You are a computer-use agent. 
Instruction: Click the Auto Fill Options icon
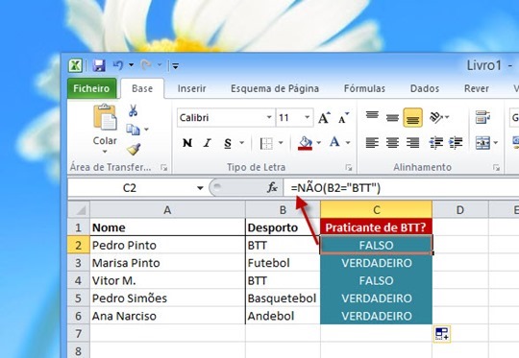pyautogui.click(x=442, y=334)
